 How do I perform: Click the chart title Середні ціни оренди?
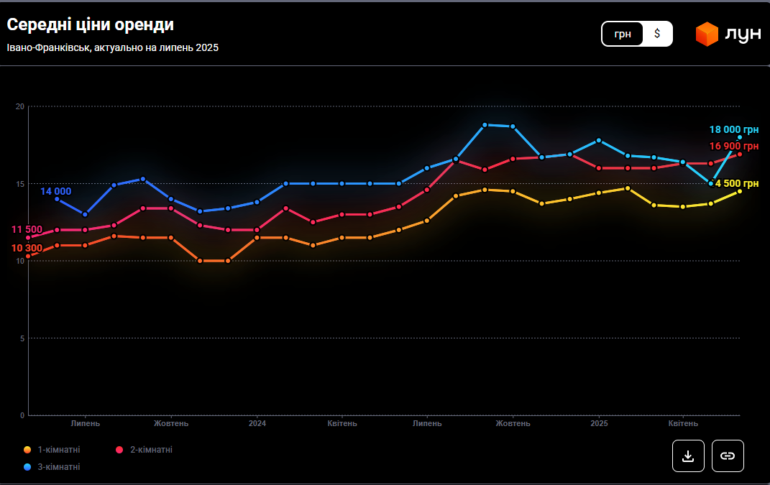(91, 25)
